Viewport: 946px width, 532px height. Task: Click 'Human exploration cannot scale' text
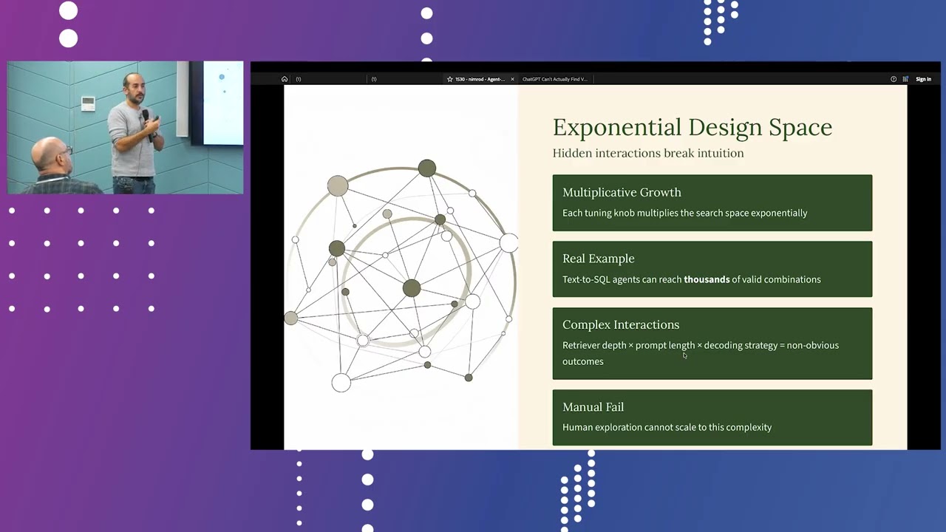tap(667, 427)
